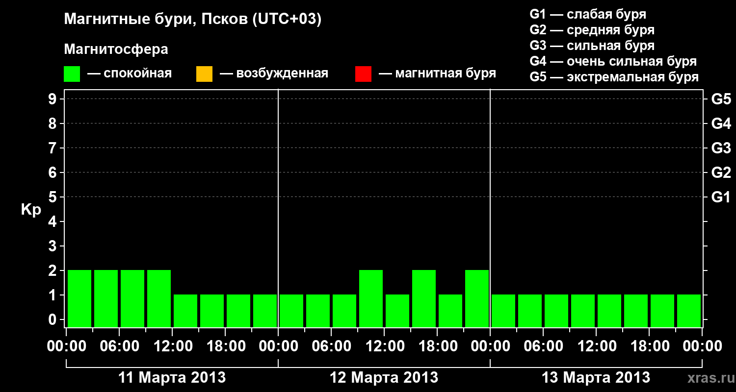Click the 'G4' label on the right axis
The width and height of the screenshot is (736, 392).
pos(721,123)
